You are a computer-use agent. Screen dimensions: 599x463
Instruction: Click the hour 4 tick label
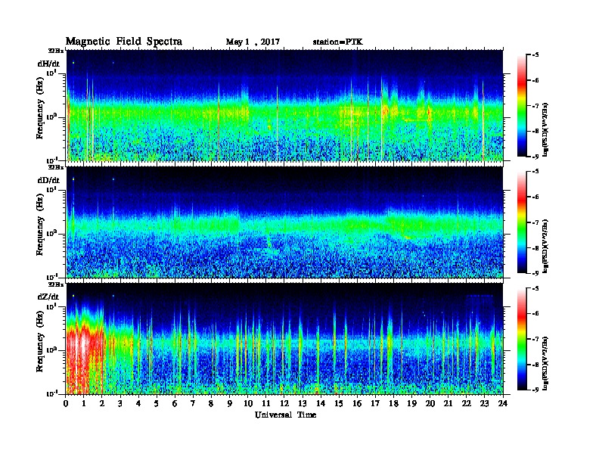coord(139,403)
